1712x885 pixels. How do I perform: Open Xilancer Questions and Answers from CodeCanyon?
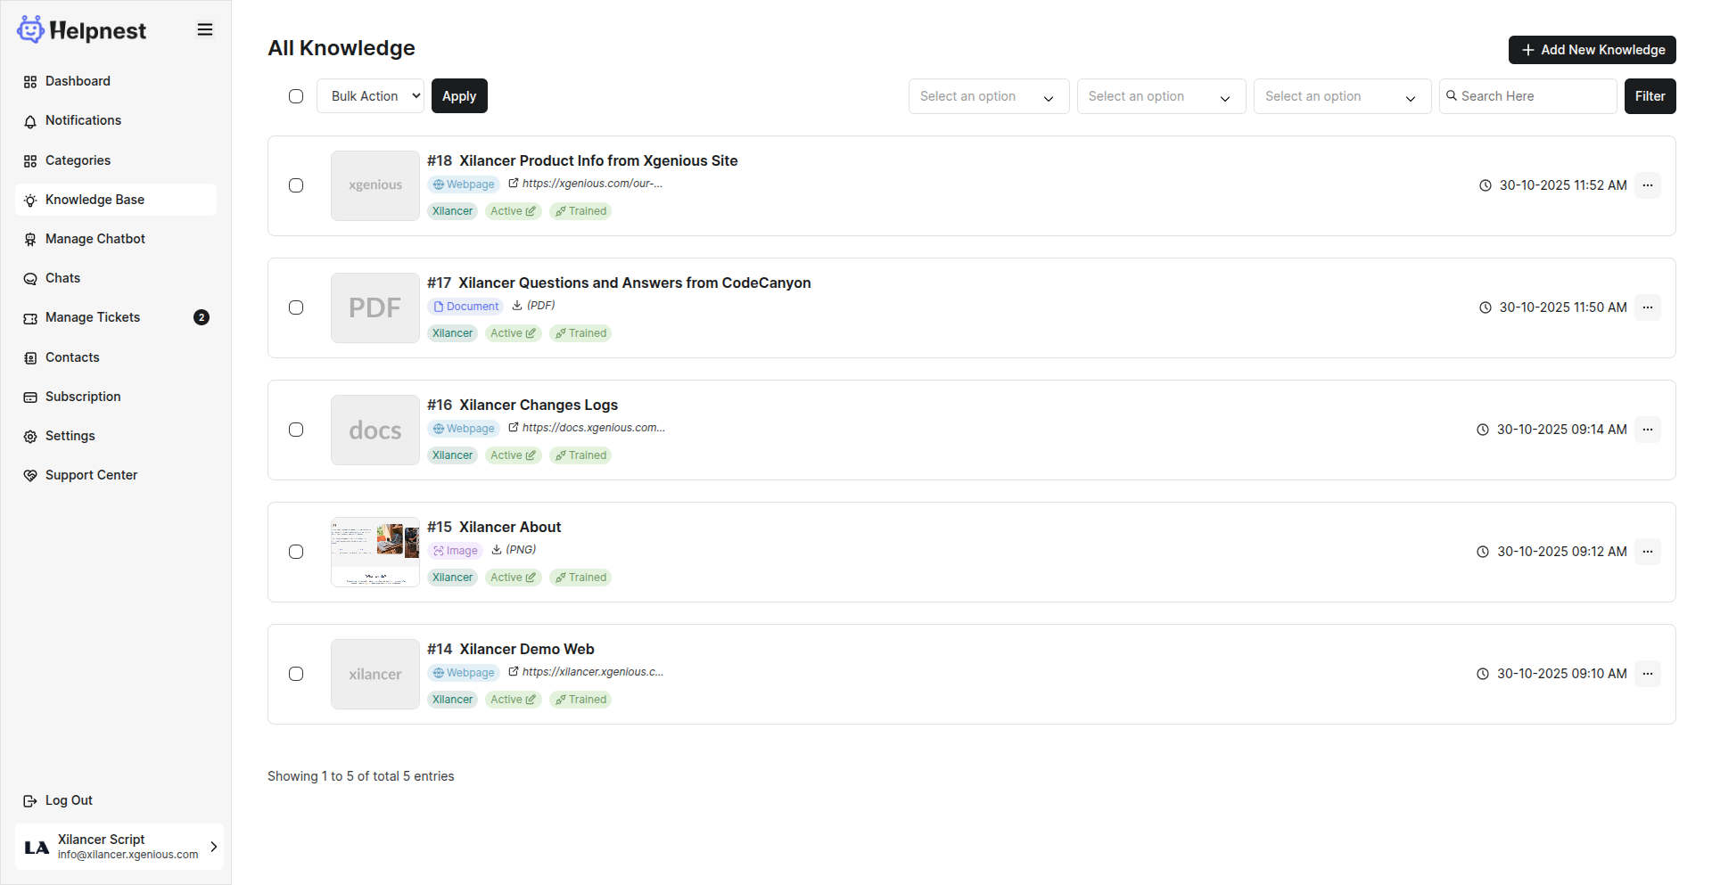tap(635, 283)
